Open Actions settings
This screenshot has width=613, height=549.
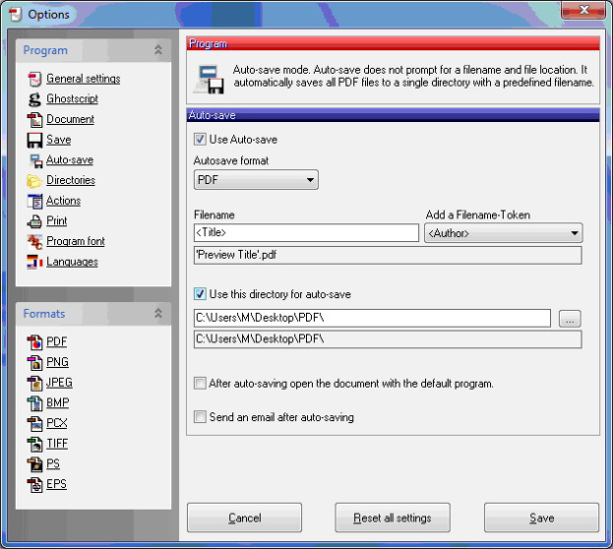(x=64, y=201)
